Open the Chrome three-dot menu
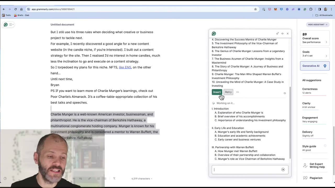This screenshot has width=335, height=188. click(331, 9)
